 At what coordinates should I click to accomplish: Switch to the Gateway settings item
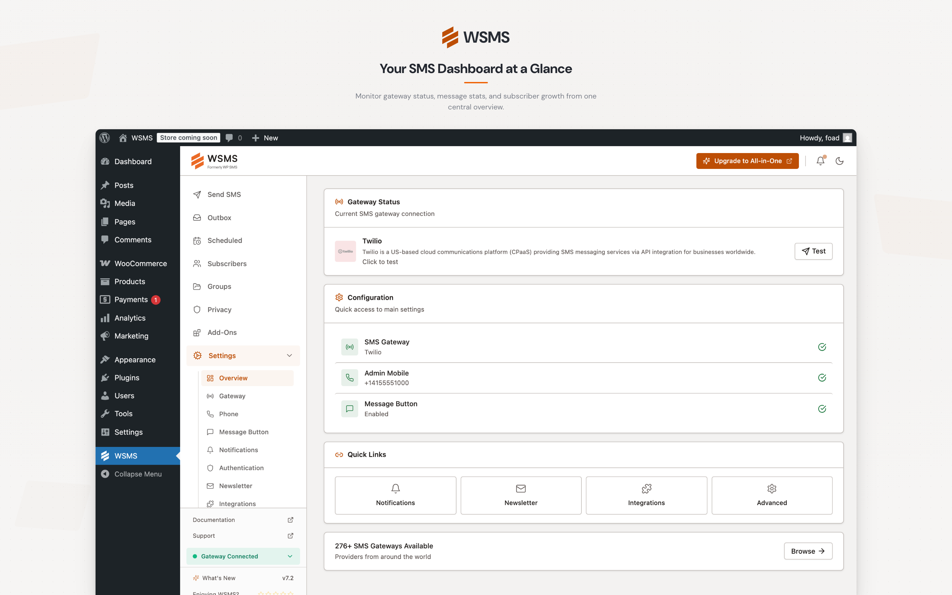click(x=232, y=396)
